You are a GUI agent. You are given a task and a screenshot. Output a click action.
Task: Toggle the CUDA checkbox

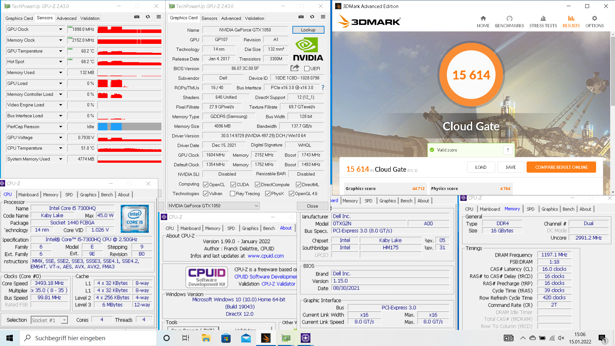pos(233,185)
